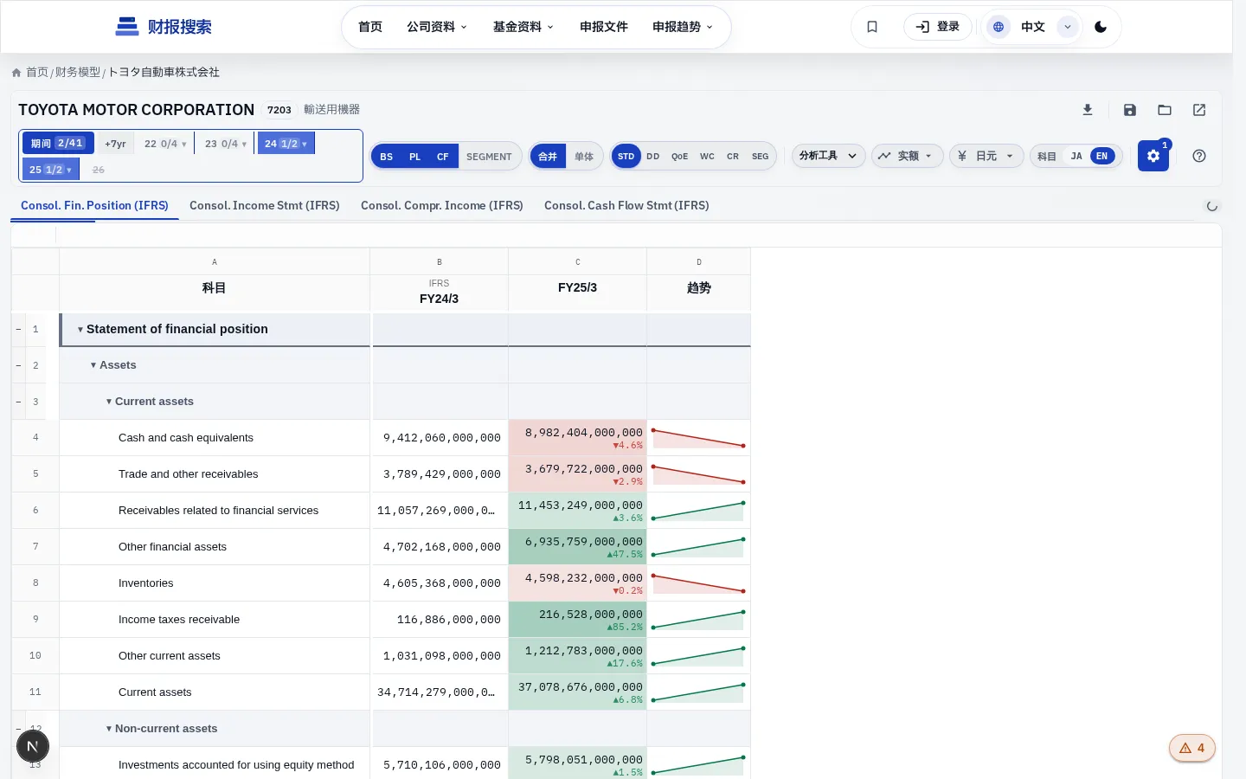This screenshot has height=779, width=1246.
Task: Open 财务模型 breadcrumb link
Action: point(78,73)
